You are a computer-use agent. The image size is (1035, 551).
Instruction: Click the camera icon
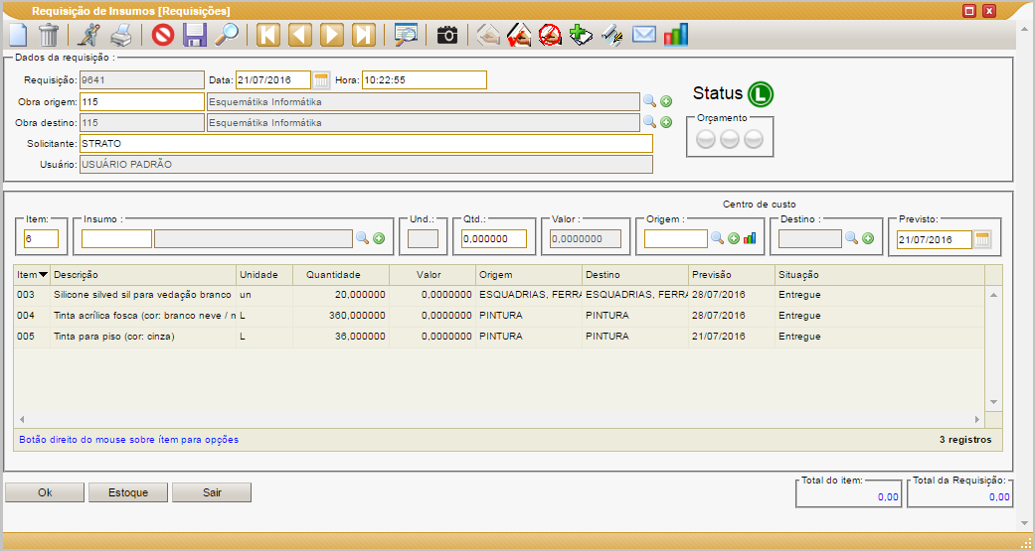[447, 35]
